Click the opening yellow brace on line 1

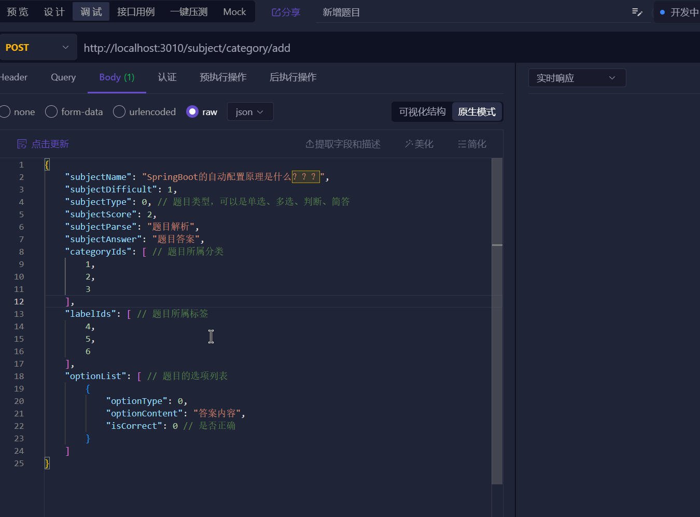click(47, 164)
